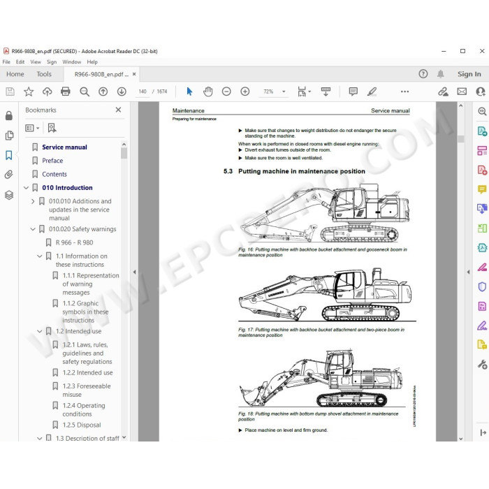Open the right-pane Comment tool
Screen dimensions: 489x489
[482, 189]
